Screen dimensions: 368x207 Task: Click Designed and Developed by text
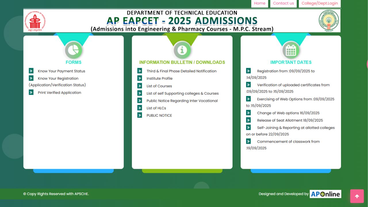tap(283, 194)
